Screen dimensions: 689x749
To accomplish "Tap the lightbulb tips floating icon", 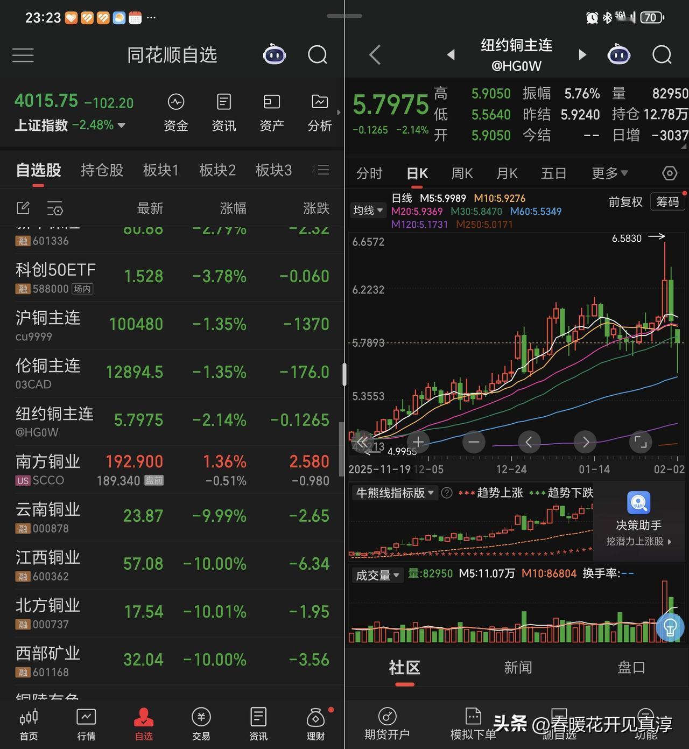I will pyautogui.click(x=670, y=627).
